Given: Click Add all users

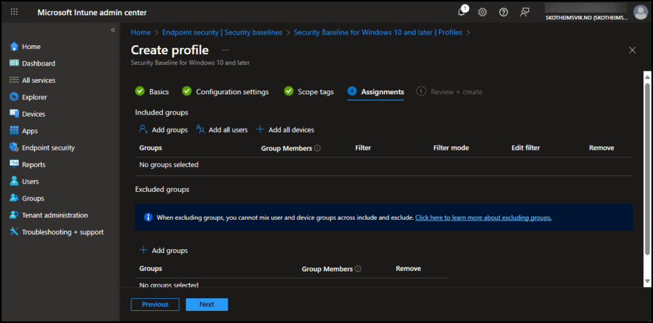Looking at the screenshot, I should (x=222, y=130).
